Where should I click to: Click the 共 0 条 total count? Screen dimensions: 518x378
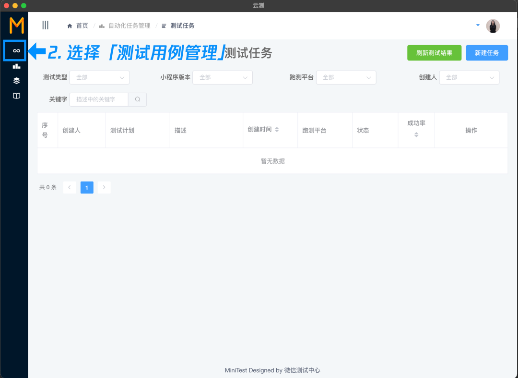[x=48, y=187]
